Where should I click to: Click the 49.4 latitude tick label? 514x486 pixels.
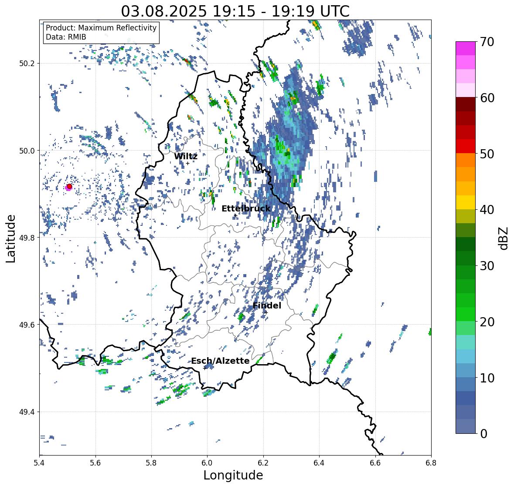(x=27, y=412)
